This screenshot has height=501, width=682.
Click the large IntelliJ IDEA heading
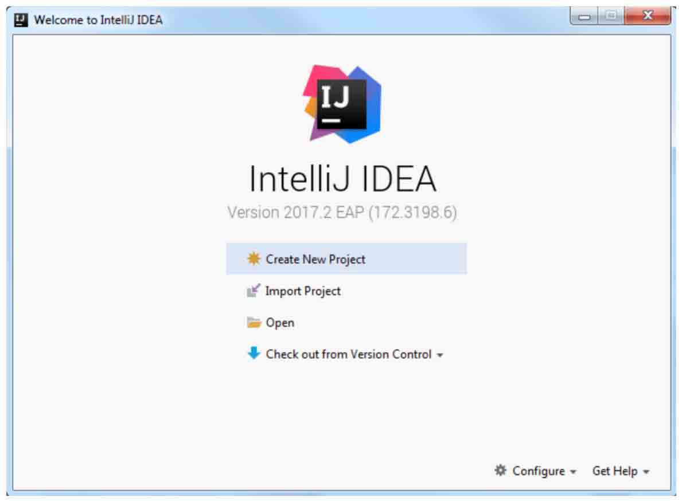click(x=342, y=178)
